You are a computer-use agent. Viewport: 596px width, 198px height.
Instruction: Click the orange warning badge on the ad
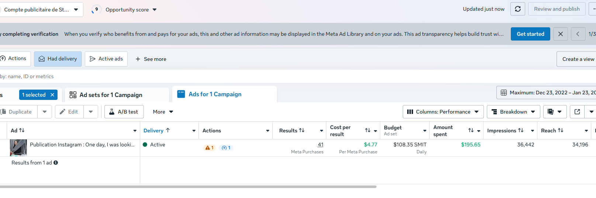point(209,148)
